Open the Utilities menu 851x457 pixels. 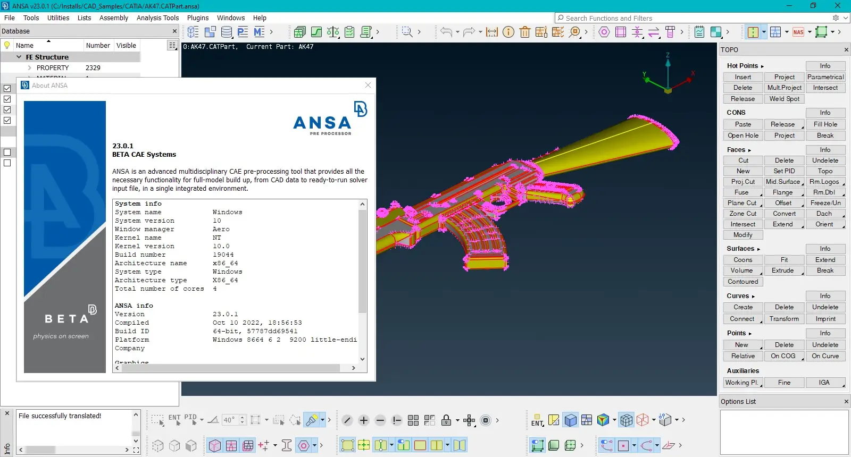(x=58, y=18)
